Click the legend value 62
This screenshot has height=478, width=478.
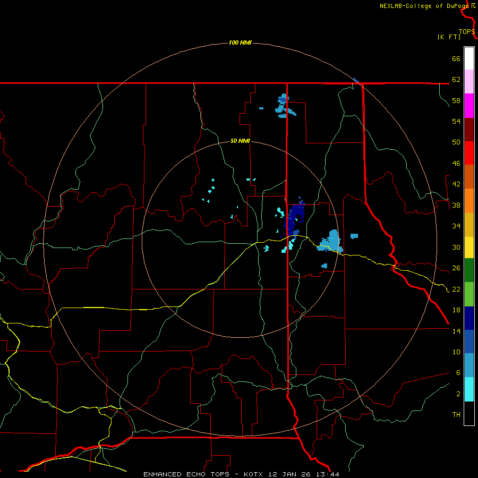tap(456, 80)
